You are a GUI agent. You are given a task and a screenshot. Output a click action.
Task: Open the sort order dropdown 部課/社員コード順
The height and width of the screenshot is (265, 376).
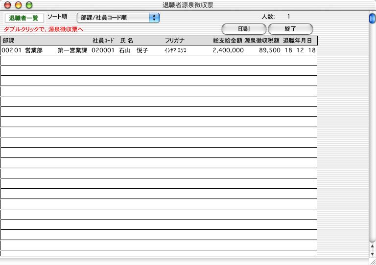[118, 18]
